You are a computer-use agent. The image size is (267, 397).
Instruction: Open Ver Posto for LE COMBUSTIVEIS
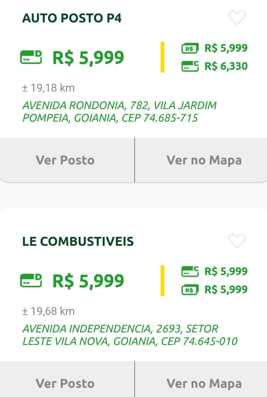click(x=65, y=383)
